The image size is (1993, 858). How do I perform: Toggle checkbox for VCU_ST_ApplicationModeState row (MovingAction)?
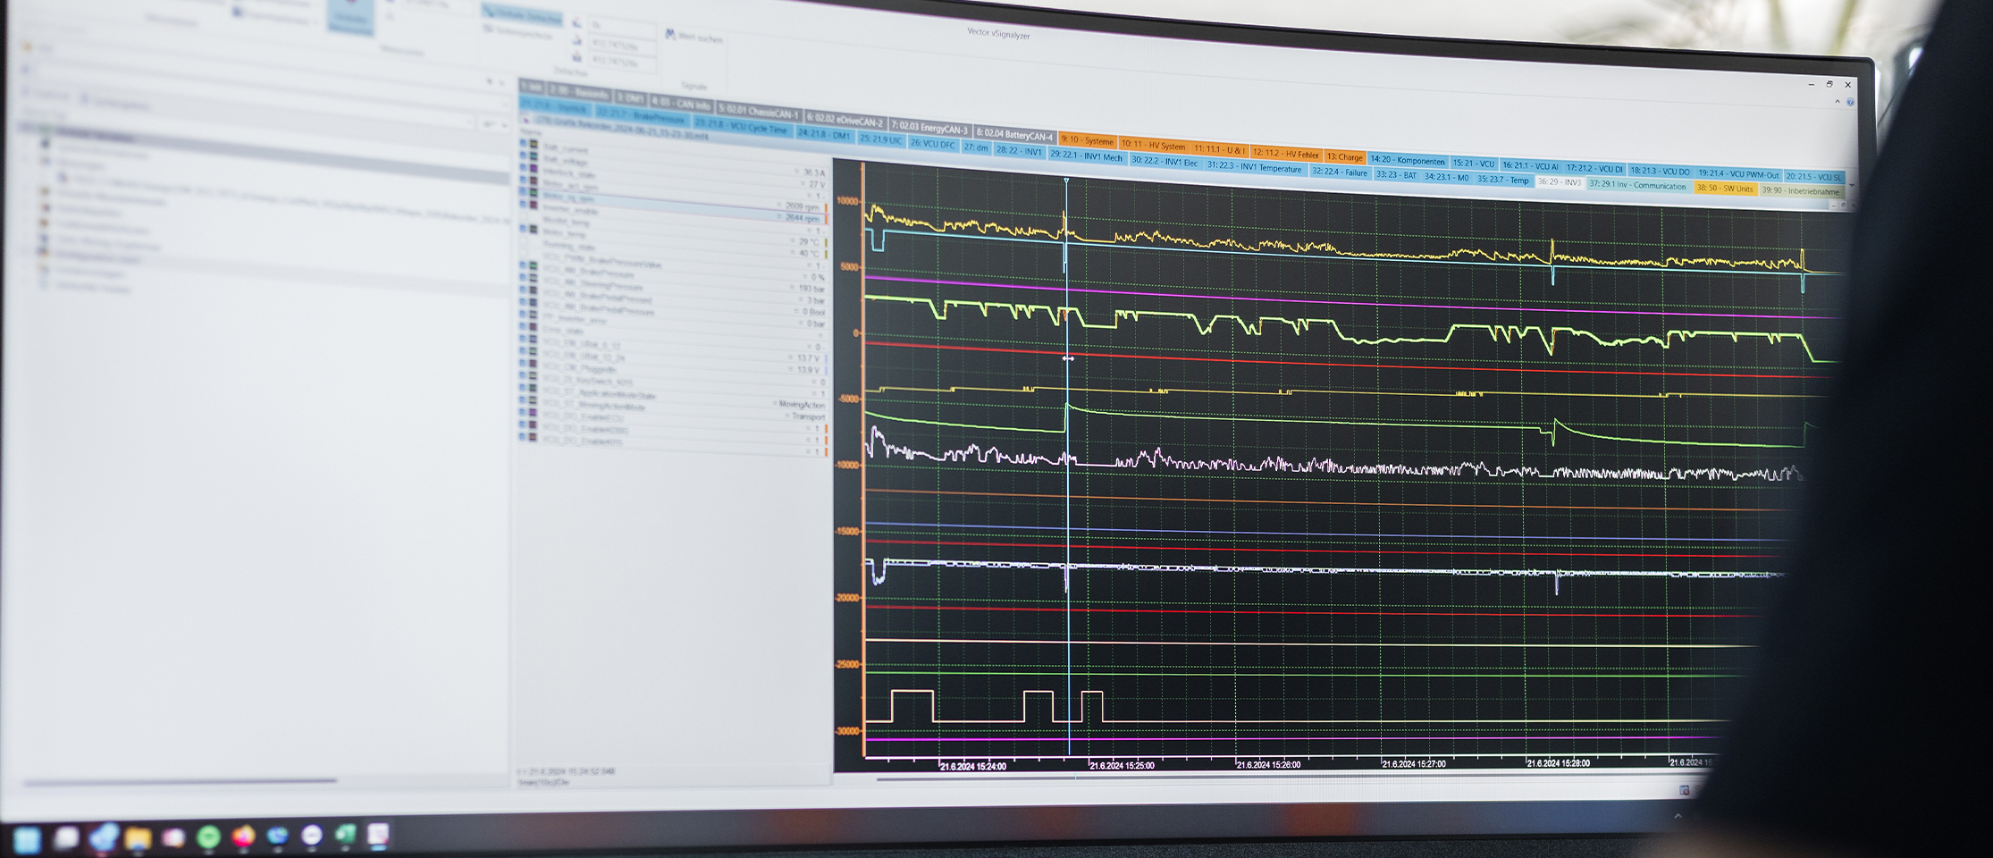point(523,388)
